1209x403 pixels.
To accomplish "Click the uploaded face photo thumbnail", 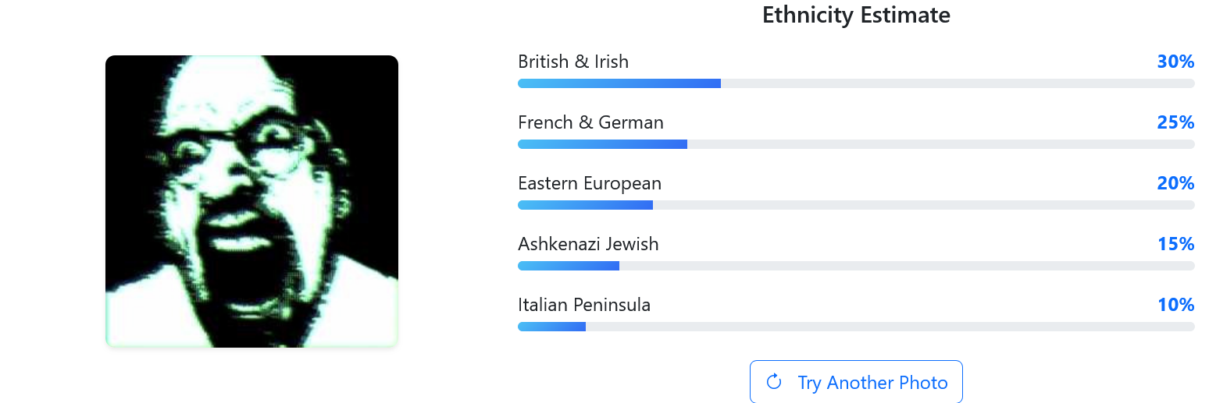I will tap(251, 201).
